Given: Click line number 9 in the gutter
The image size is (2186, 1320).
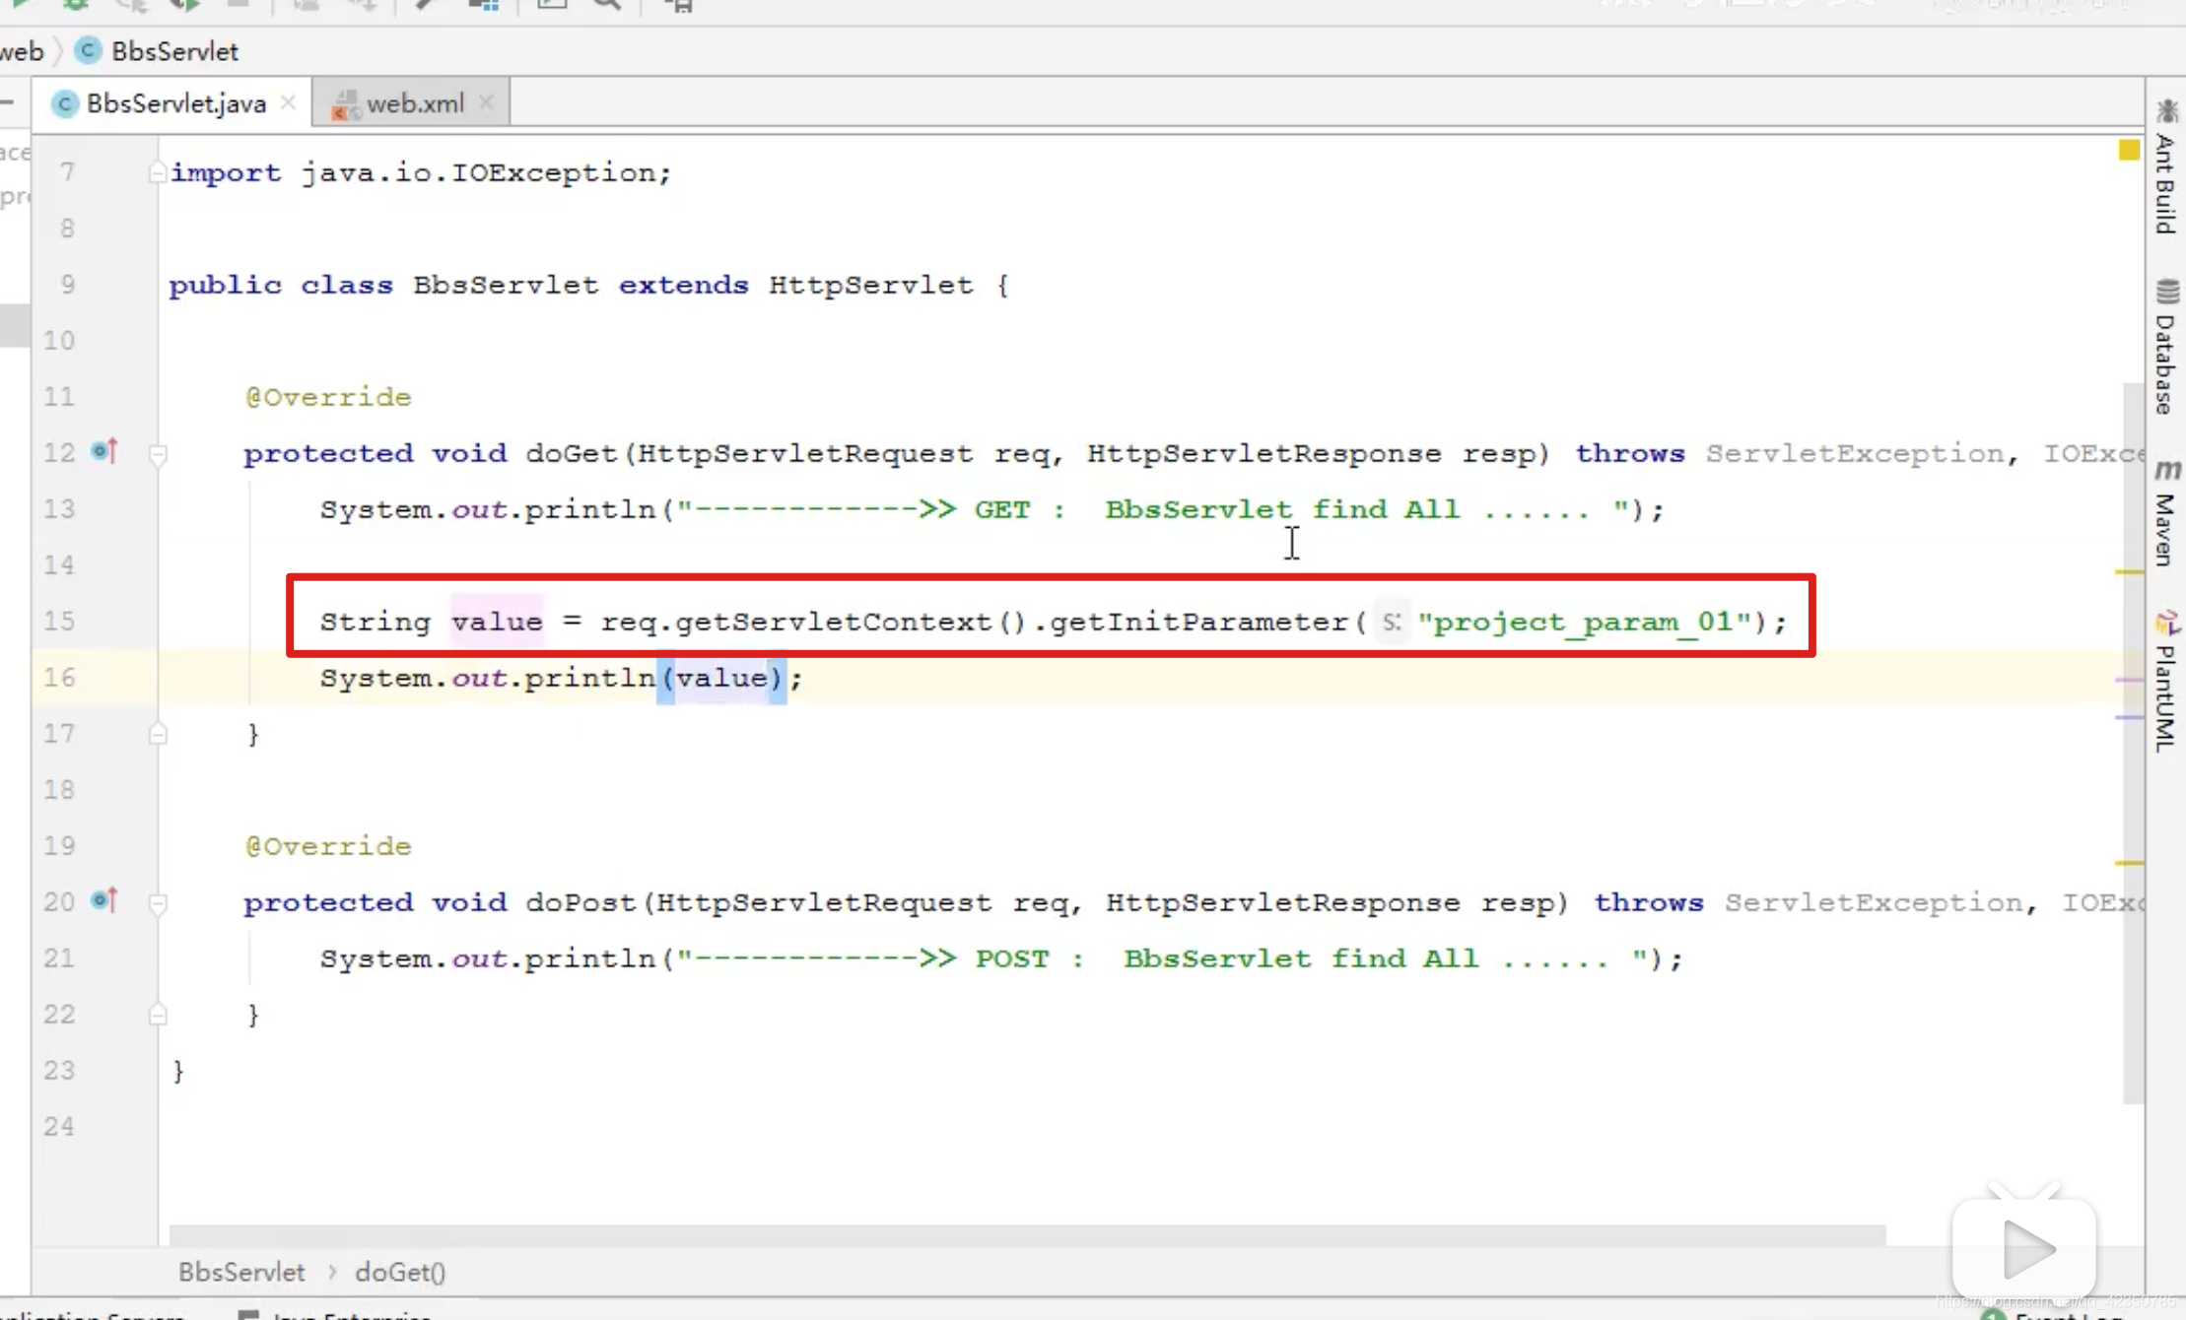Looking at the screenshot, I should point(67,284).
